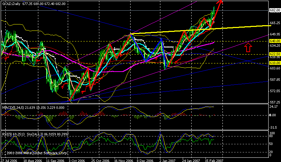The width and height of the screenshot is (281, 162).
Task: Click the MACD 24.17 scale value
Action: coord(274,107)
